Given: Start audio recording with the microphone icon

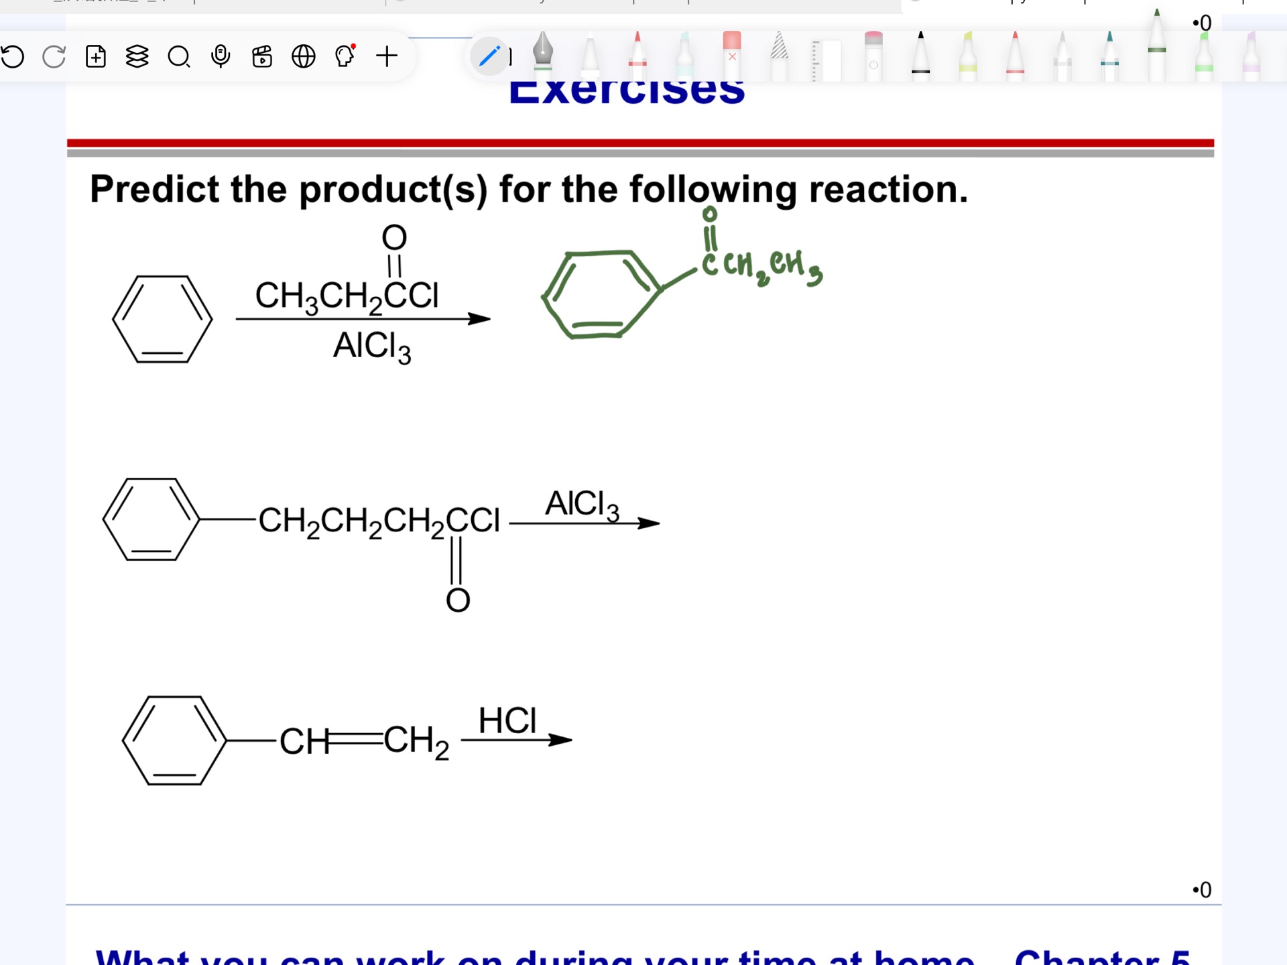Looking at the screenshot, I should tap(221, 57).
